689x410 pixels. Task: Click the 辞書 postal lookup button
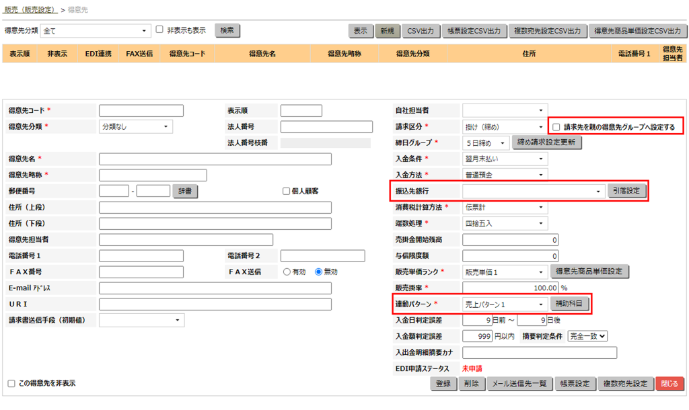point(185,191)
